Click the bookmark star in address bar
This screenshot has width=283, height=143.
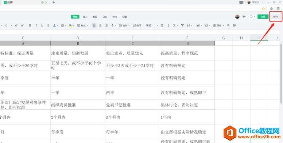(x=263, y=9)
